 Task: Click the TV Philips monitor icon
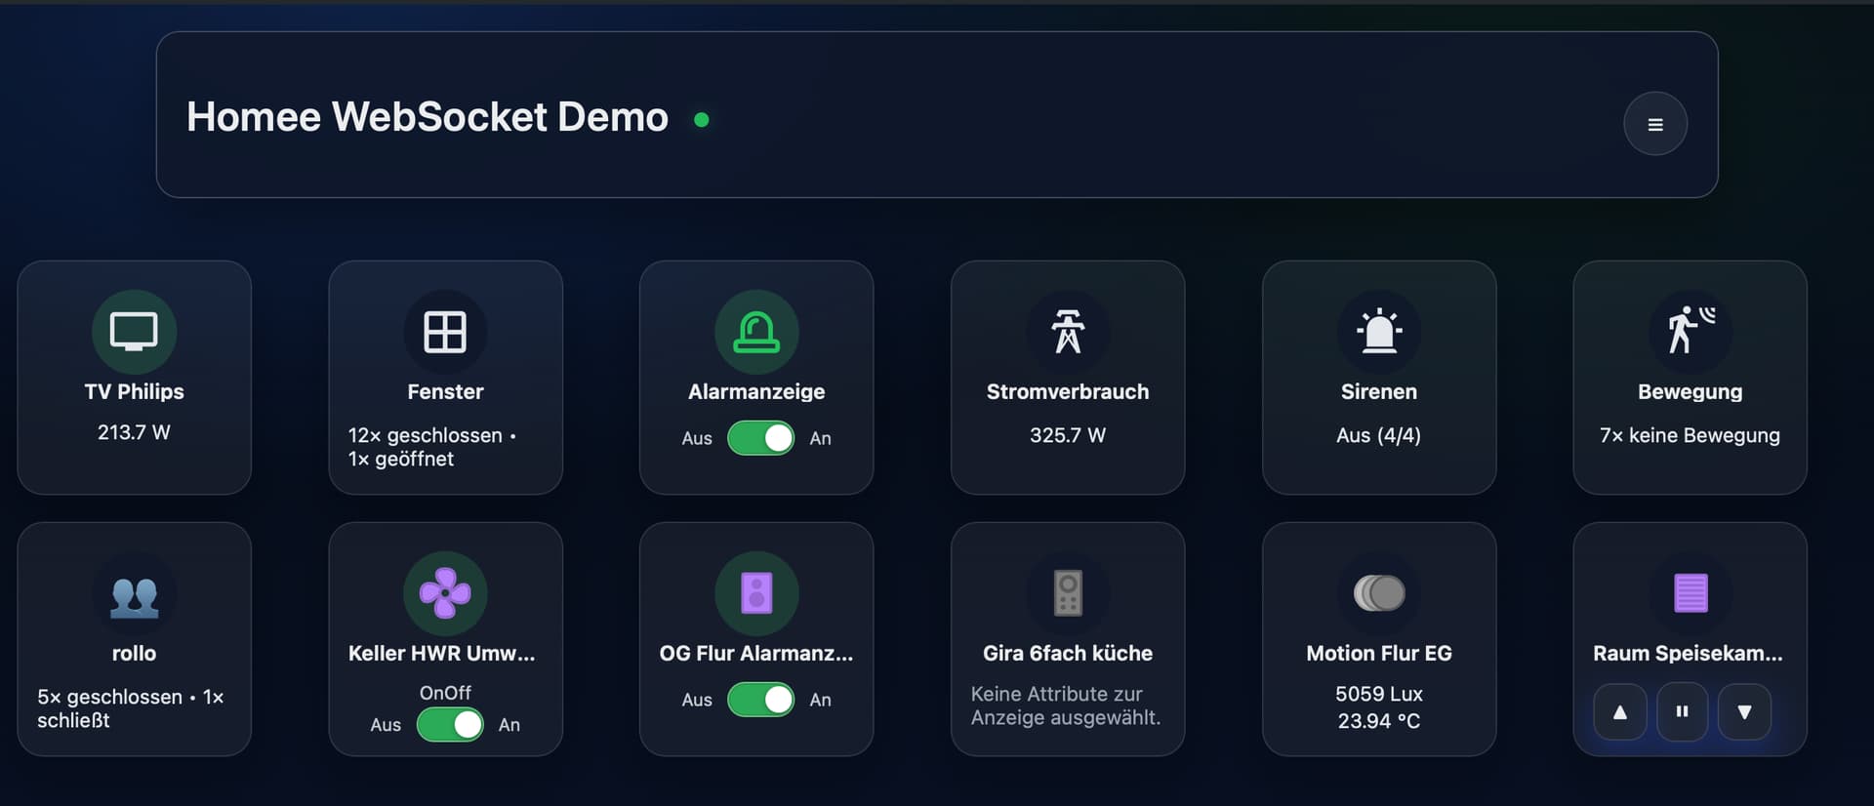pyautogui.click(x=134, y=332)
